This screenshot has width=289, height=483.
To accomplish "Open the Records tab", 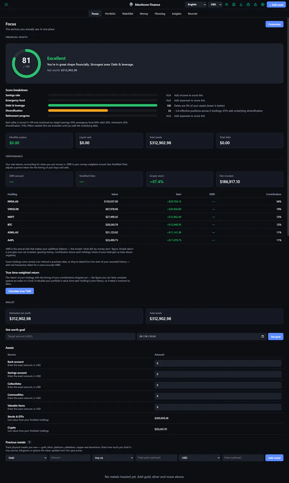I will 193,14.
